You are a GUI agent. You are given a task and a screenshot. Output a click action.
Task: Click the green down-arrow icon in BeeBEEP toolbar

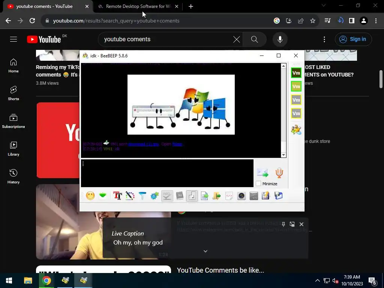[x=103, y=196]
